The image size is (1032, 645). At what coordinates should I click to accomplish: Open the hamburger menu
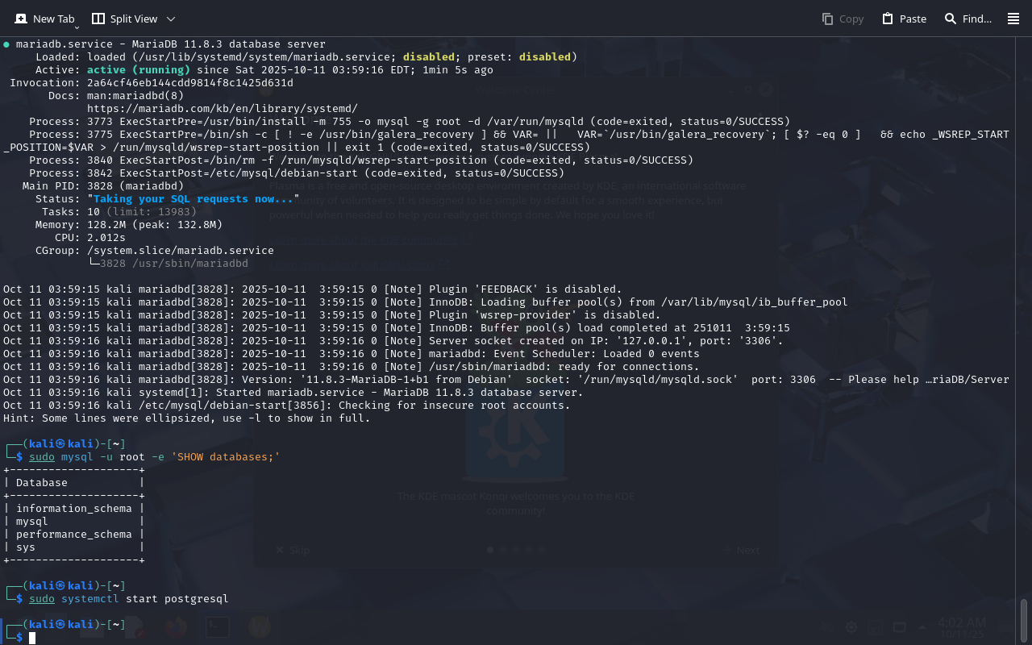pyautogui.click(x=1013, y=19)
